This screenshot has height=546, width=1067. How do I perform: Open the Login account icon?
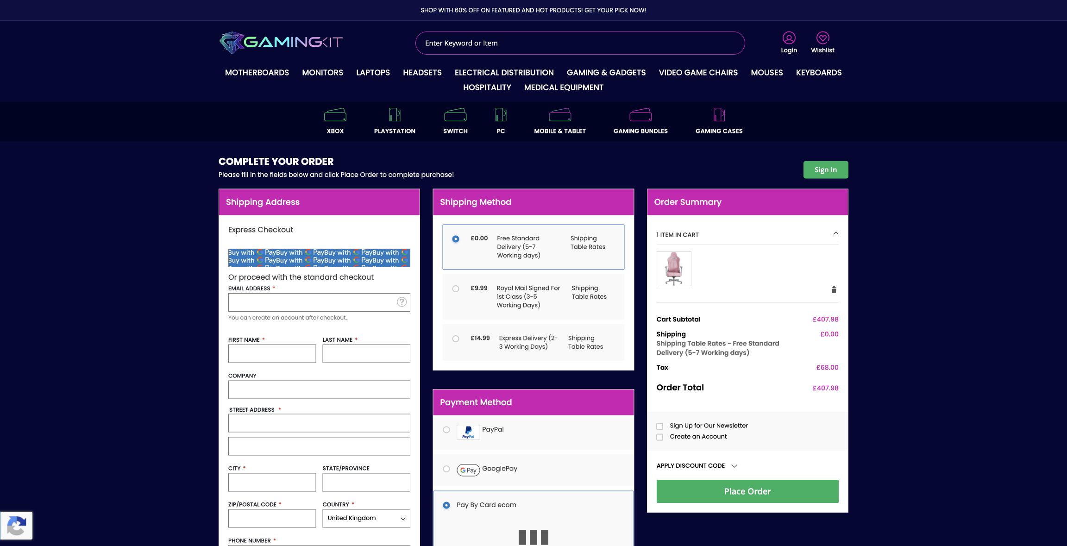click(789, 38)
